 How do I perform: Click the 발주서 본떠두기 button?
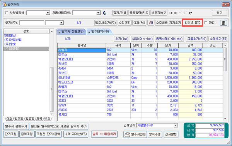16,126
